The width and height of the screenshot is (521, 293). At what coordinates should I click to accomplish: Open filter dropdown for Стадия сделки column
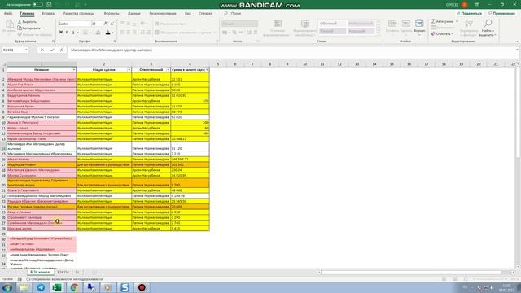129,70
